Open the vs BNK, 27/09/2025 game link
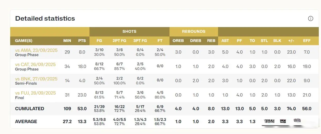This screenshot has width=321, height=134. [36, 79]
